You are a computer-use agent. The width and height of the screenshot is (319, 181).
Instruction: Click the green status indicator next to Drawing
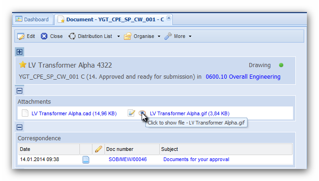click(x=281, y=65)
